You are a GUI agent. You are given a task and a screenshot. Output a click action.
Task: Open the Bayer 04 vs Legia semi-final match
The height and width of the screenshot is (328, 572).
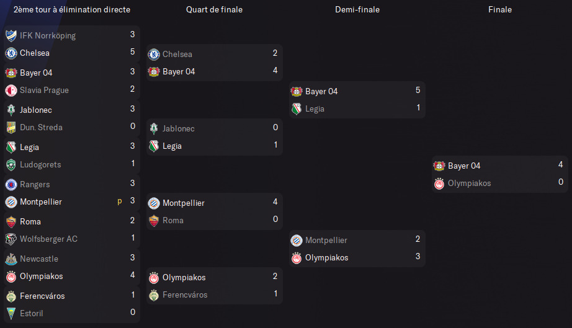357,100
